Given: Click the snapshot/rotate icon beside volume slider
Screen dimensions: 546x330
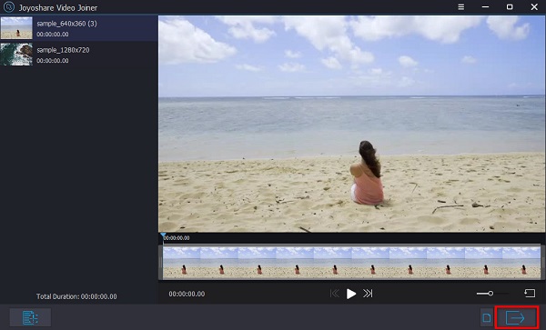Looking at the screenshot, I should (x=530, y=293).
